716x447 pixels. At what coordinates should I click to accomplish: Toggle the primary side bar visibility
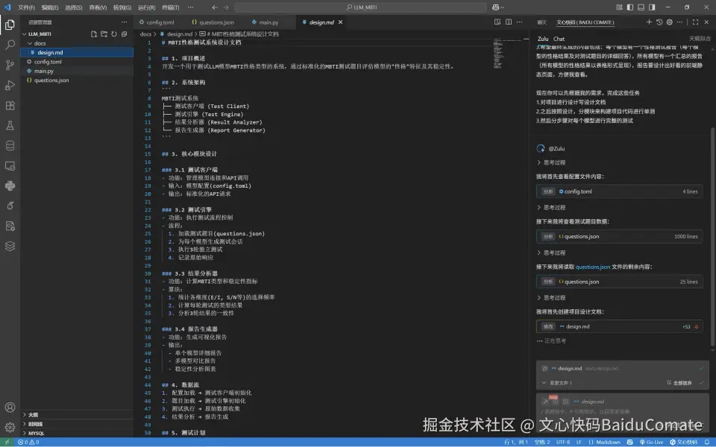pyautogui.click(x=630, y=7)
